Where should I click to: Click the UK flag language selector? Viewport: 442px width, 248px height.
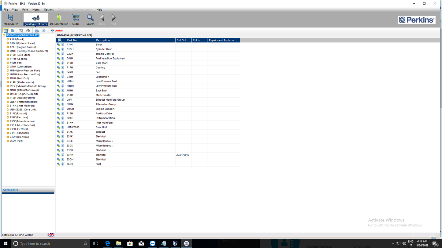(51, 235)
